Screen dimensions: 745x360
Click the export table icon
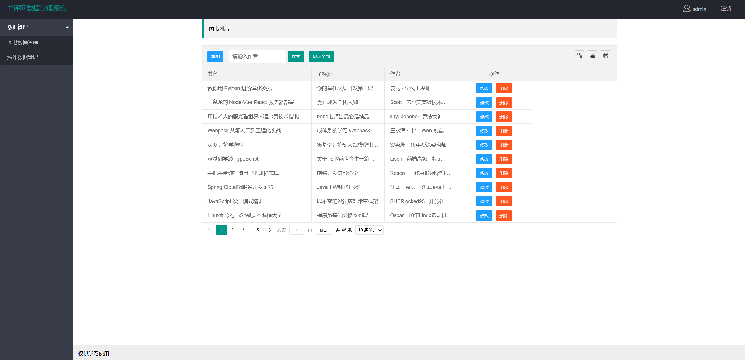[592, 55]
